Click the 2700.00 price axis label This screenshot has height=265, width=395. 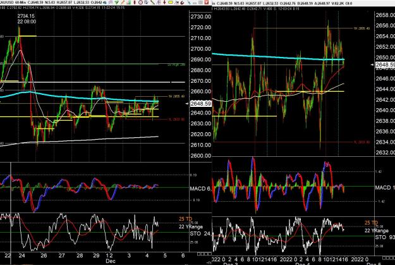coord(201,49)
